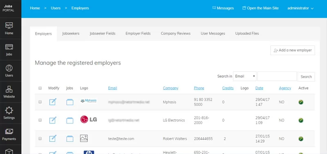Click the Search button
The height and width of the screenshot is (154, 327).
(x=306, y=77)
